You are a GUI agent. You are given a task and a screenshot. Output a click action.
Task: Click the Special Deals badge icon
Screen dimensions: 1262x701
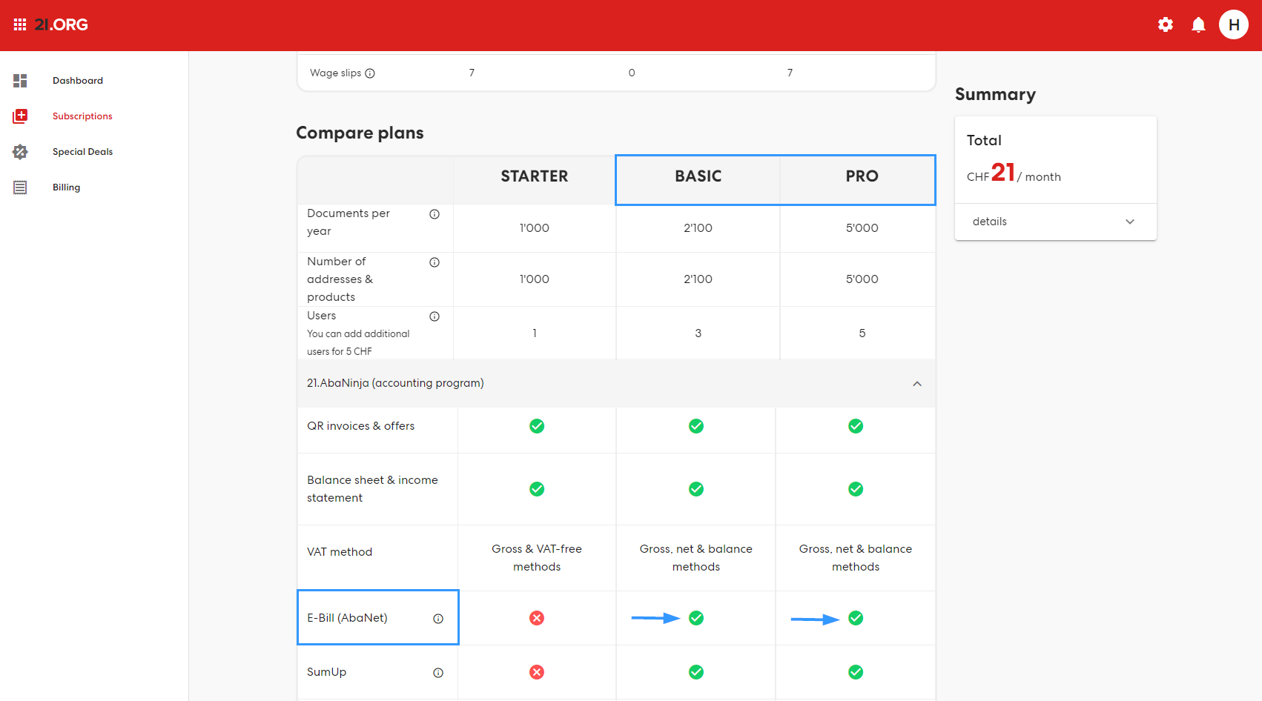20,152
